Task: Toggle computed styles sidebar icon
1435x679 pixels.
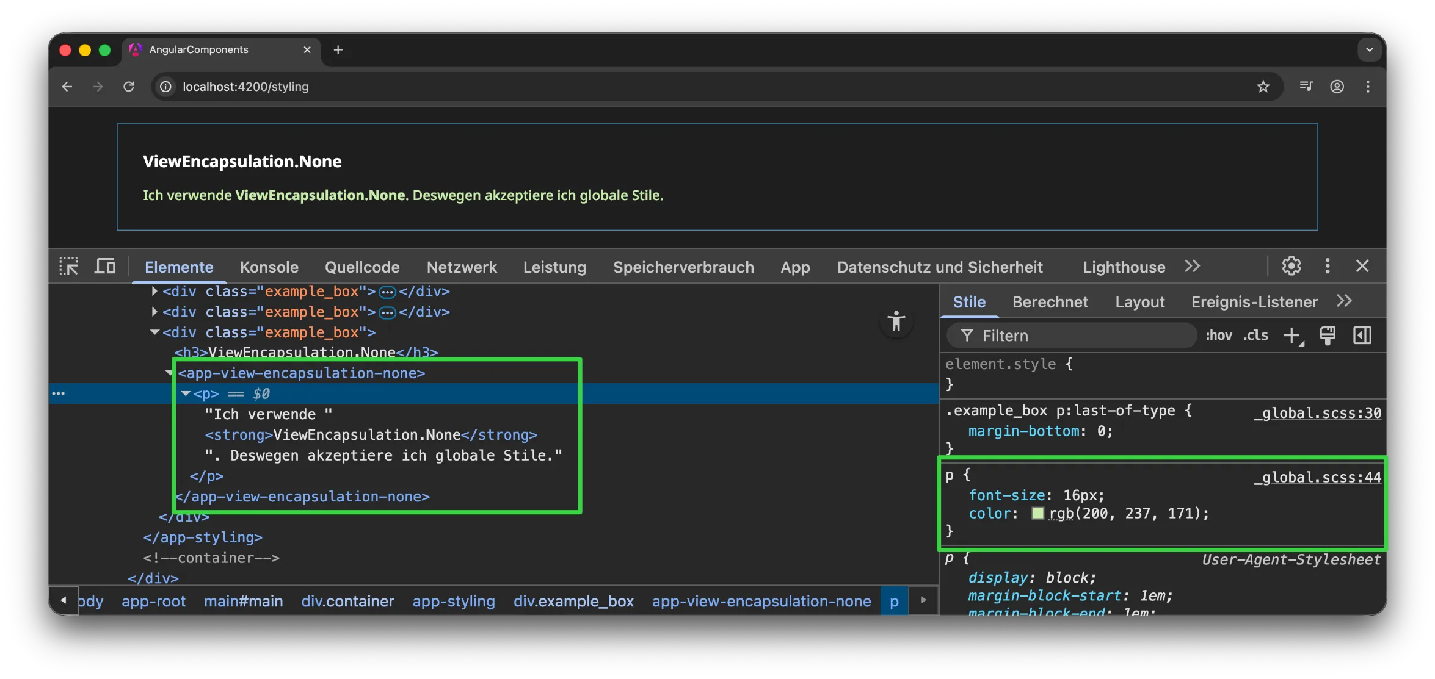Action: coord(1362,336)
